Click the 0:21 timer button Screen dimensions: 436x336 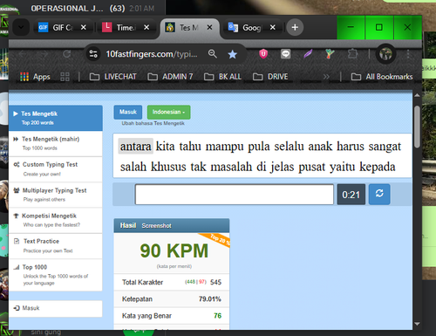pos(351,195)
